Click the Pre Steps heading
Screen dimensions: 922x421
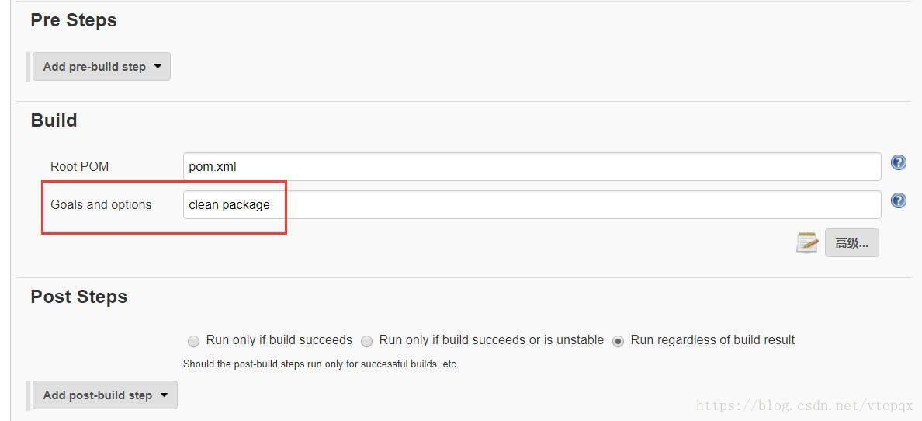click(74, 20)
